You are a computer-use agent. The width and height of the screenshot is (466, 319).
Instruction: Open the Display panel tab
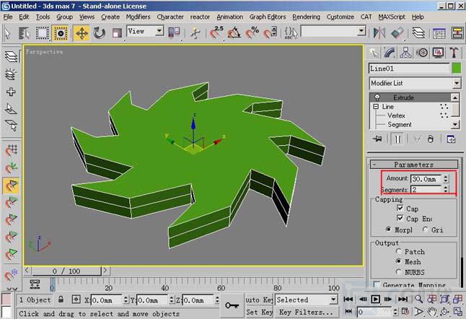[x=438, y=53]
